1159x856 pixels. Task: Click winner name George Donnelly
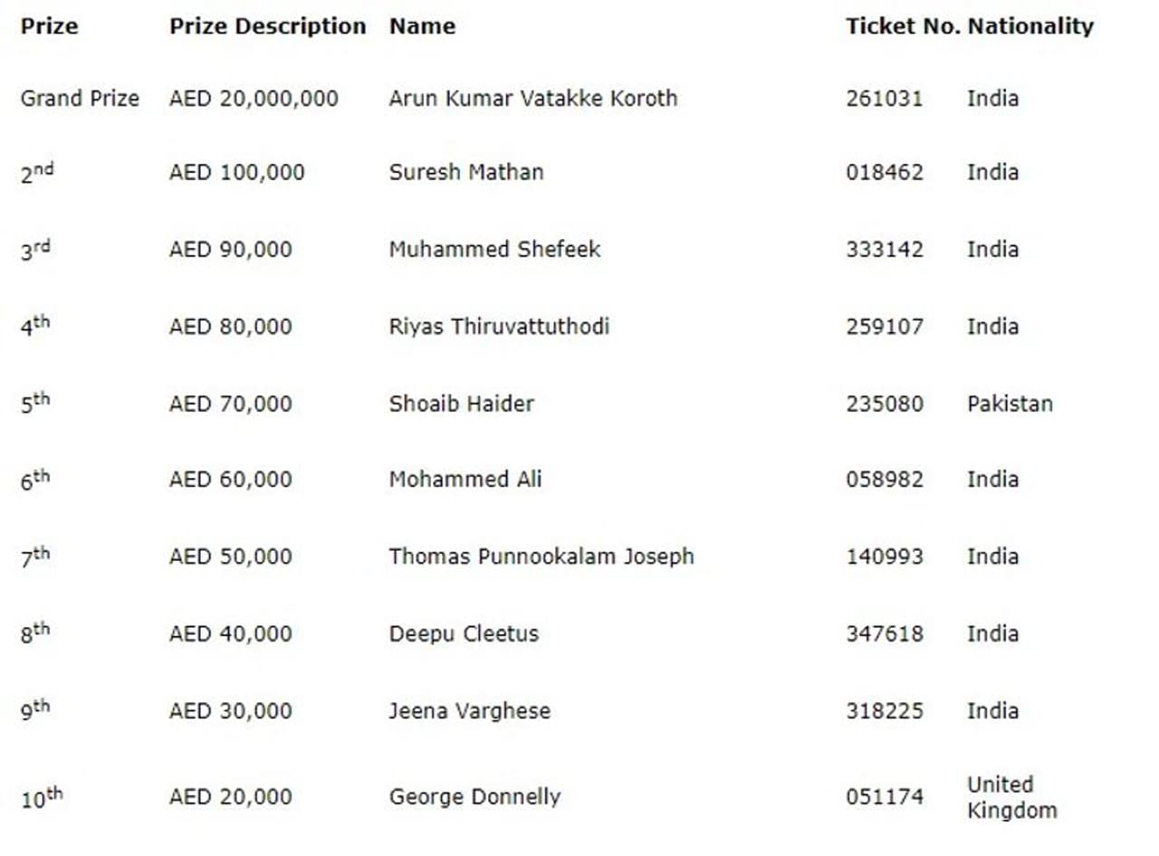click(x=474, y=796)
